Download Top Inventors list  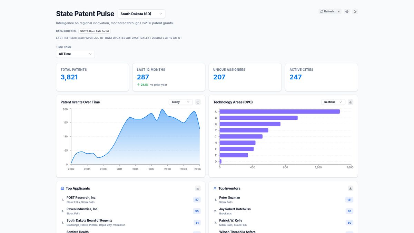(x=351, y=188)
